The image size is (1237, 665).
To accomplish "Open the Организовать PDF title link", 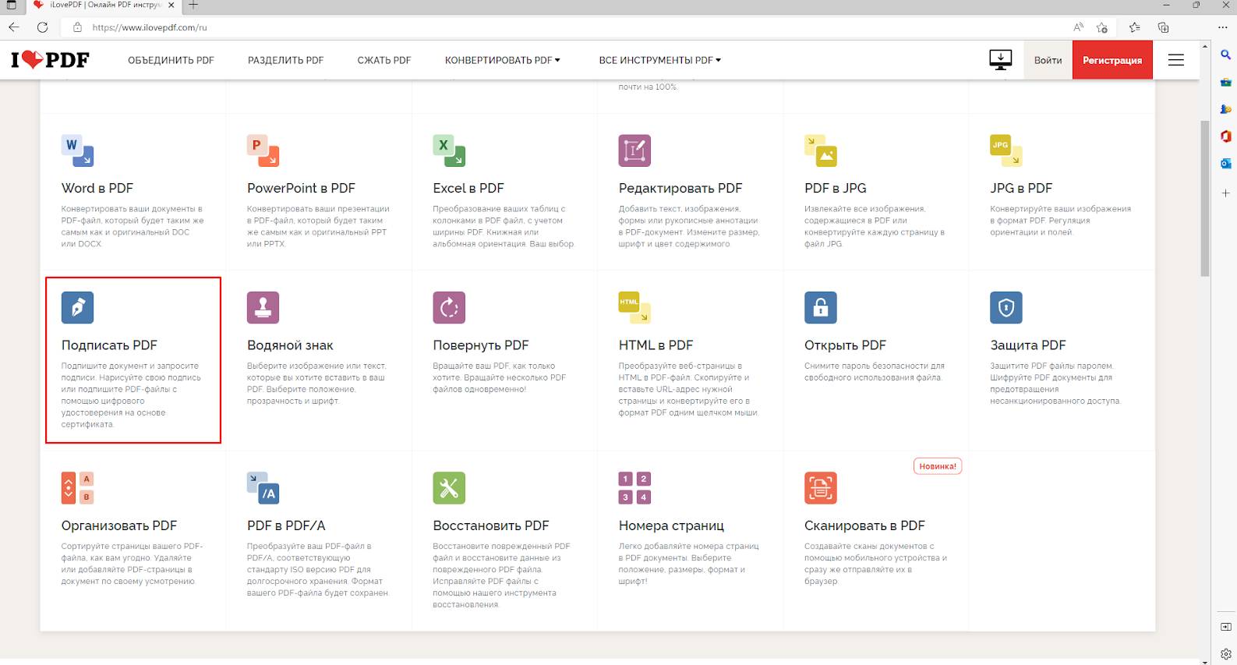I will point(119,525).
